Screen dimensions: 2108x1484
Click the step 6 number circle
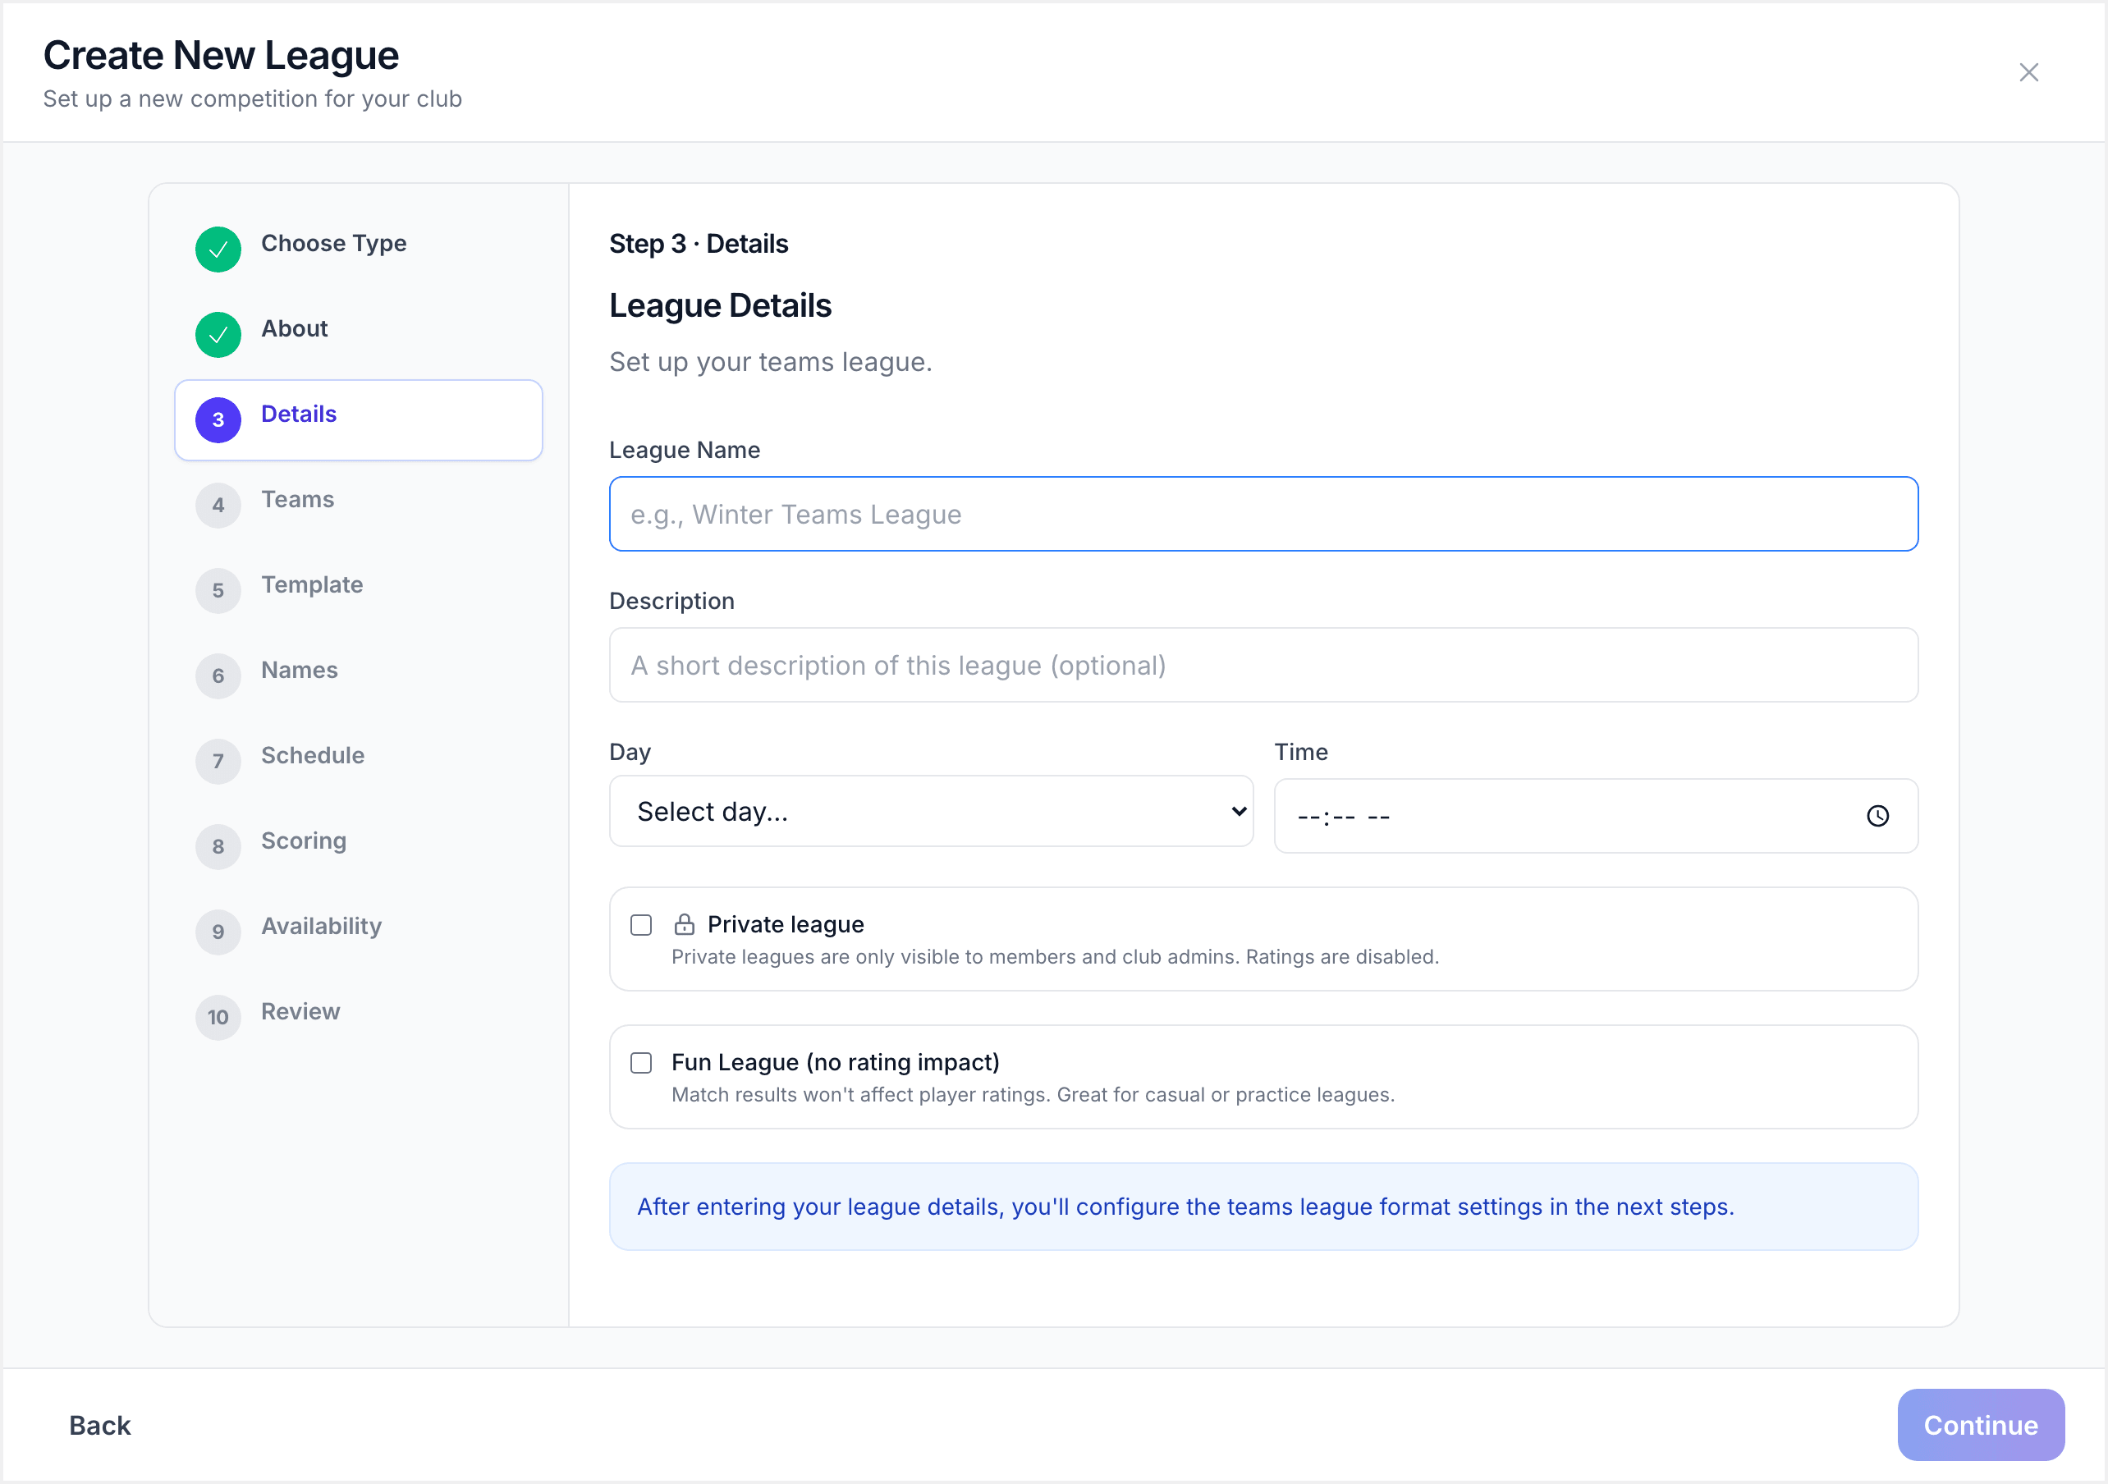point(218,676)
